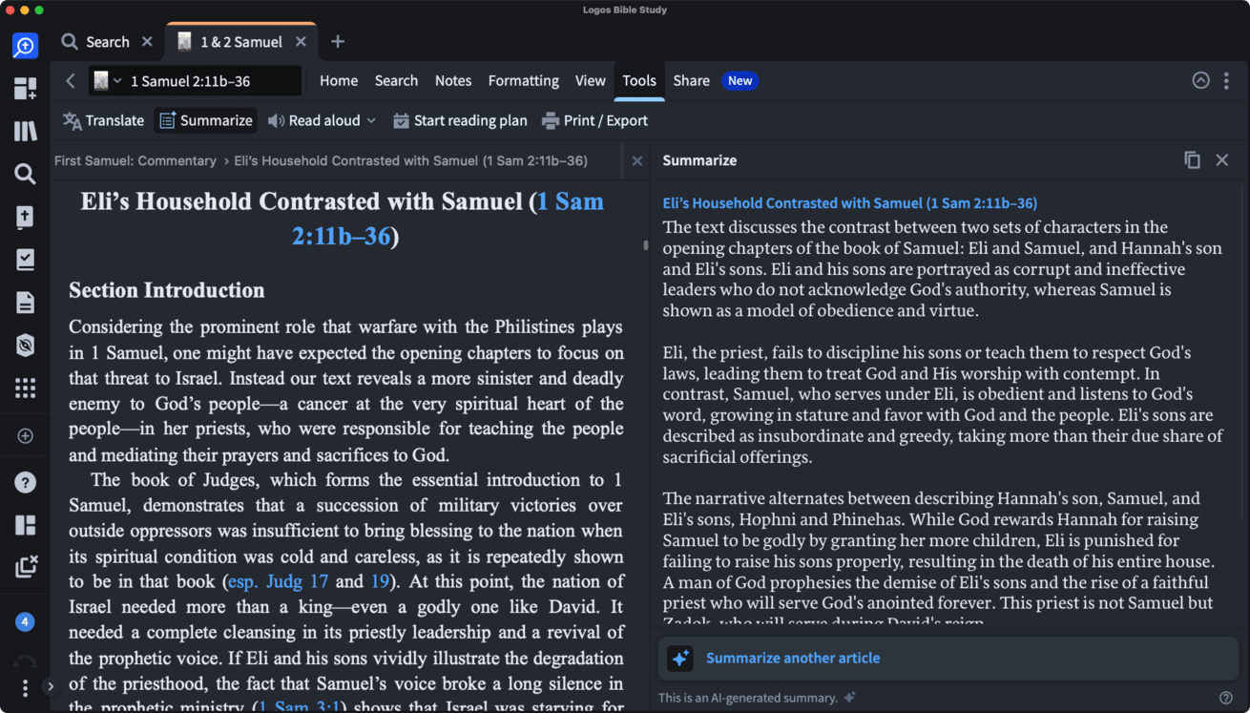
Task: Open the Read aloud dropdown arrow
Action: click(371, 121)
